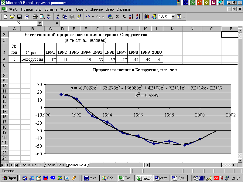Image resolution: width=243 pixels, height=182 pixels.
Task: Open the Вставка menu
Action: pos(51,9)
